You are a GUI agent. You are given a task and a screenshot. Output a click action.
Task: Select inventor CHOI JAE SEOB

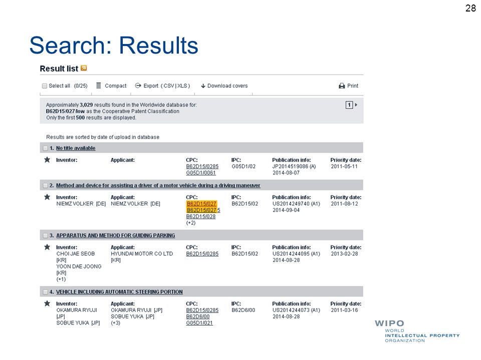(x=76, y=253)
